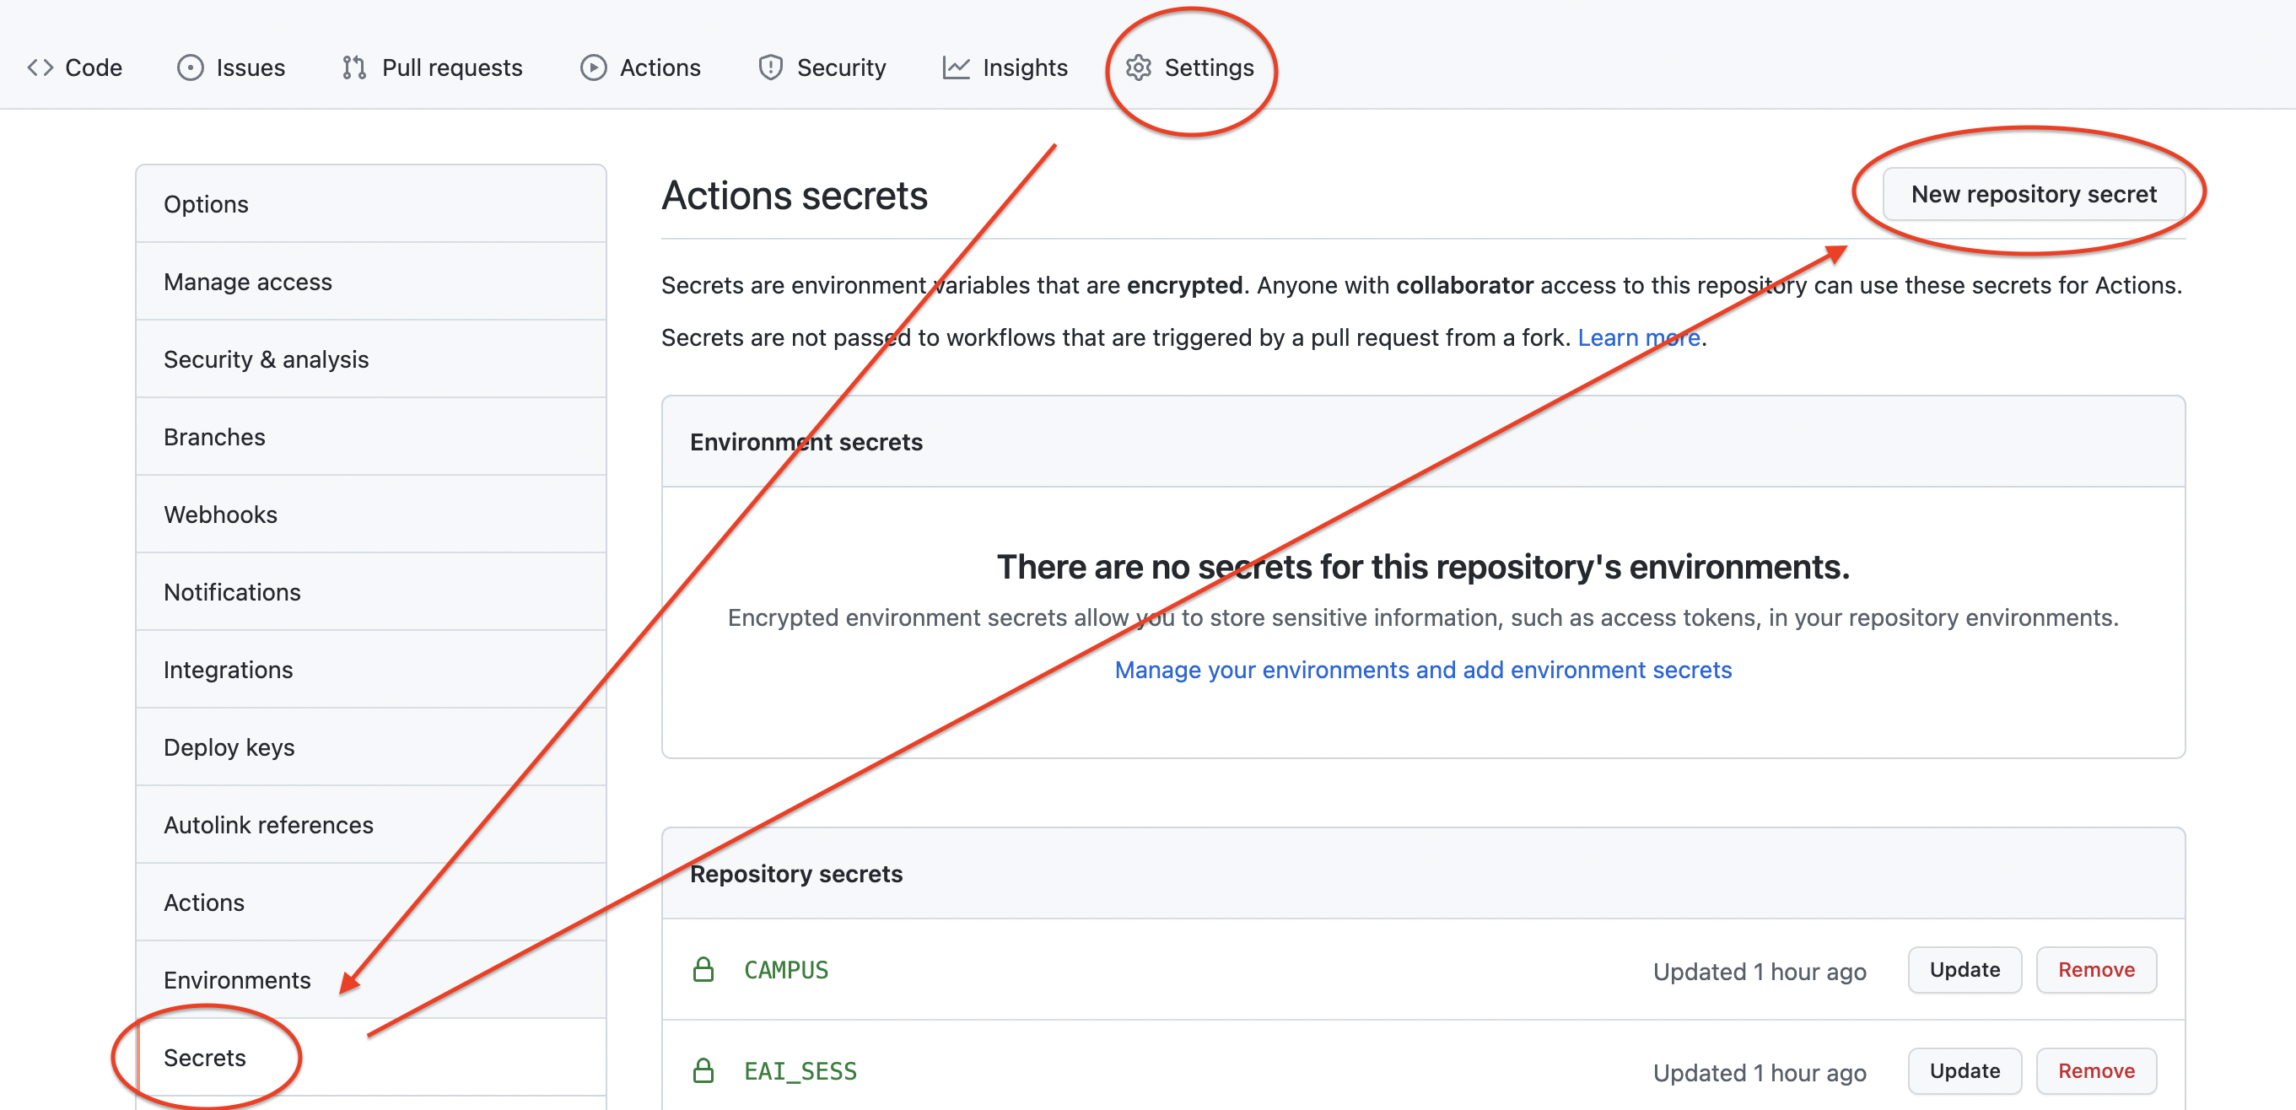Click the Insights graph icon

pos(956,67)
